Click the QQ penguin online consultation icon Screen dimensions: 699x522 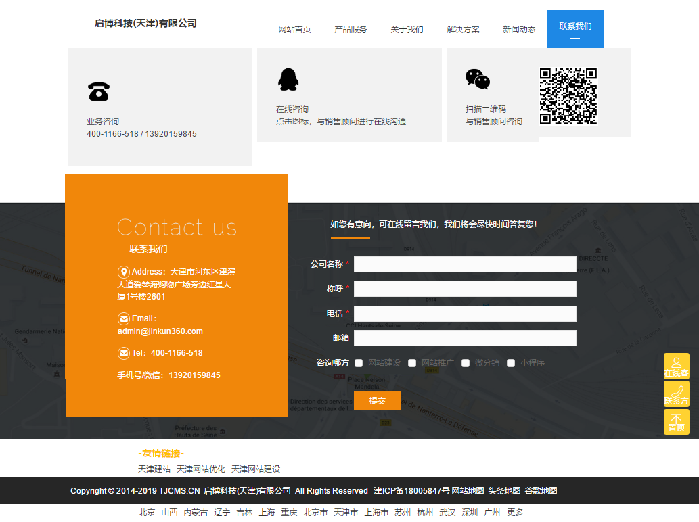(288, 80)
